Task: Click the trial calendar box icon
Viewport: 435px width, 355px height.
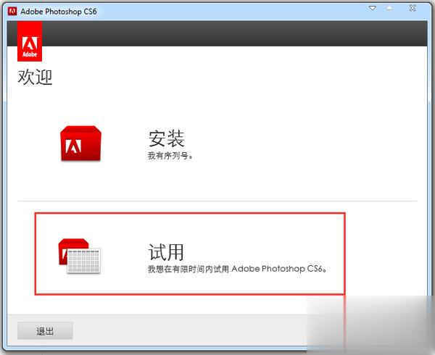Action: coord(80,256)
